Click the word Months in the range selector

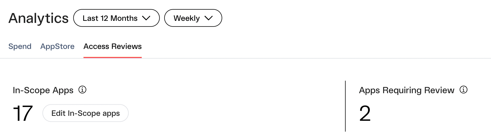pos(124,18)
